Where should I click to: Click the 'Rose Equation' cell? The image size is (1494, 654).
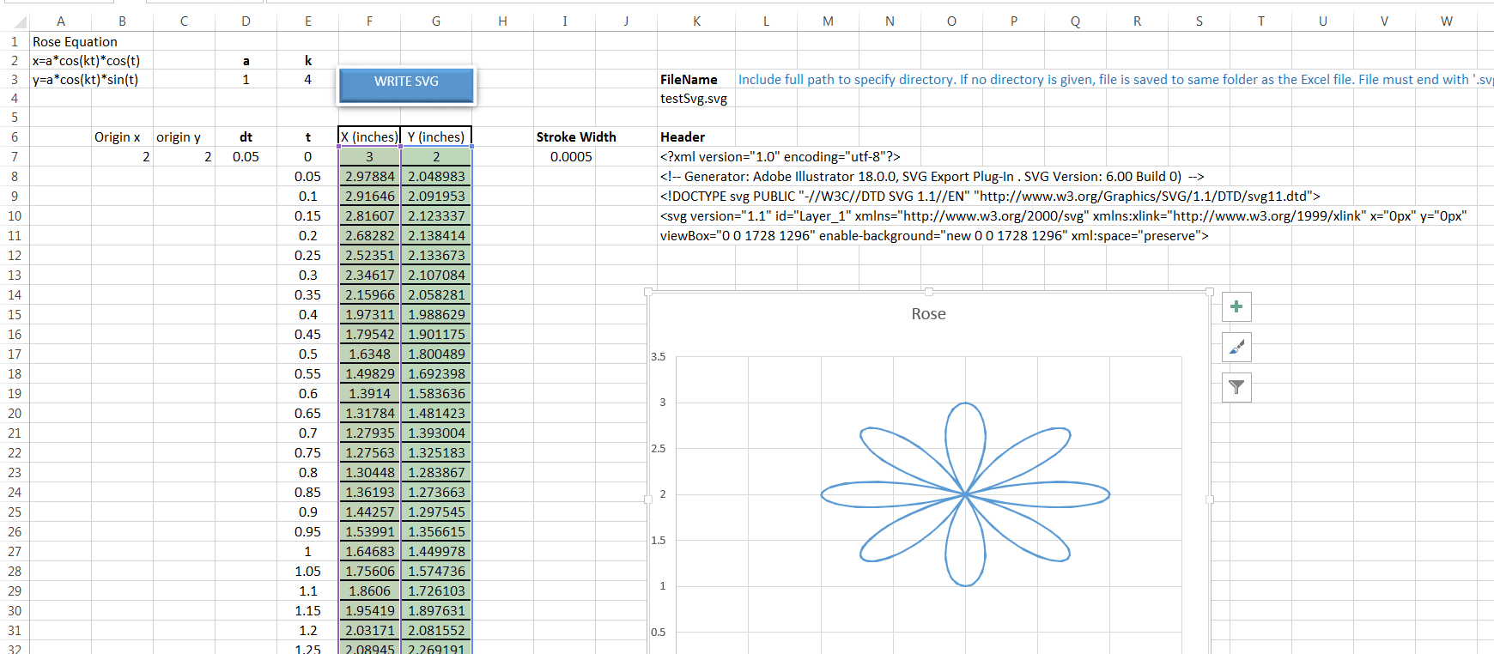[75, 41]
